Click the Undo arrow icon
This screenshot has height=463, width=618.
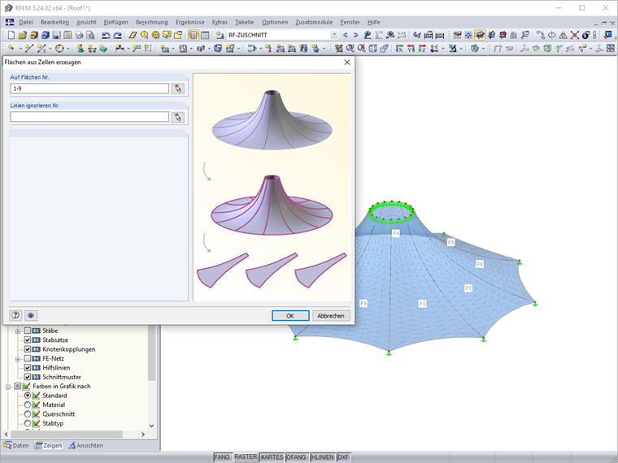[106, 35]
